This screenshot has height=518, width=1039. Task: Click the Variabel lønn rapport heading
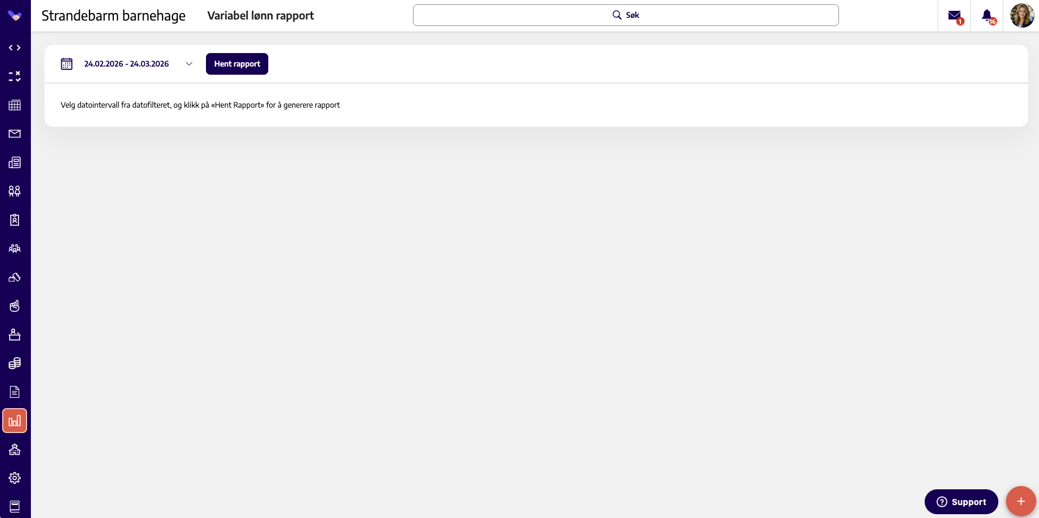pos(261,16)
